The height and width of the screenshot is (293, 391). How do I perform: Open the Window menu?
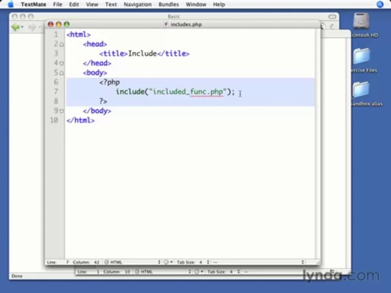[196, 4]
